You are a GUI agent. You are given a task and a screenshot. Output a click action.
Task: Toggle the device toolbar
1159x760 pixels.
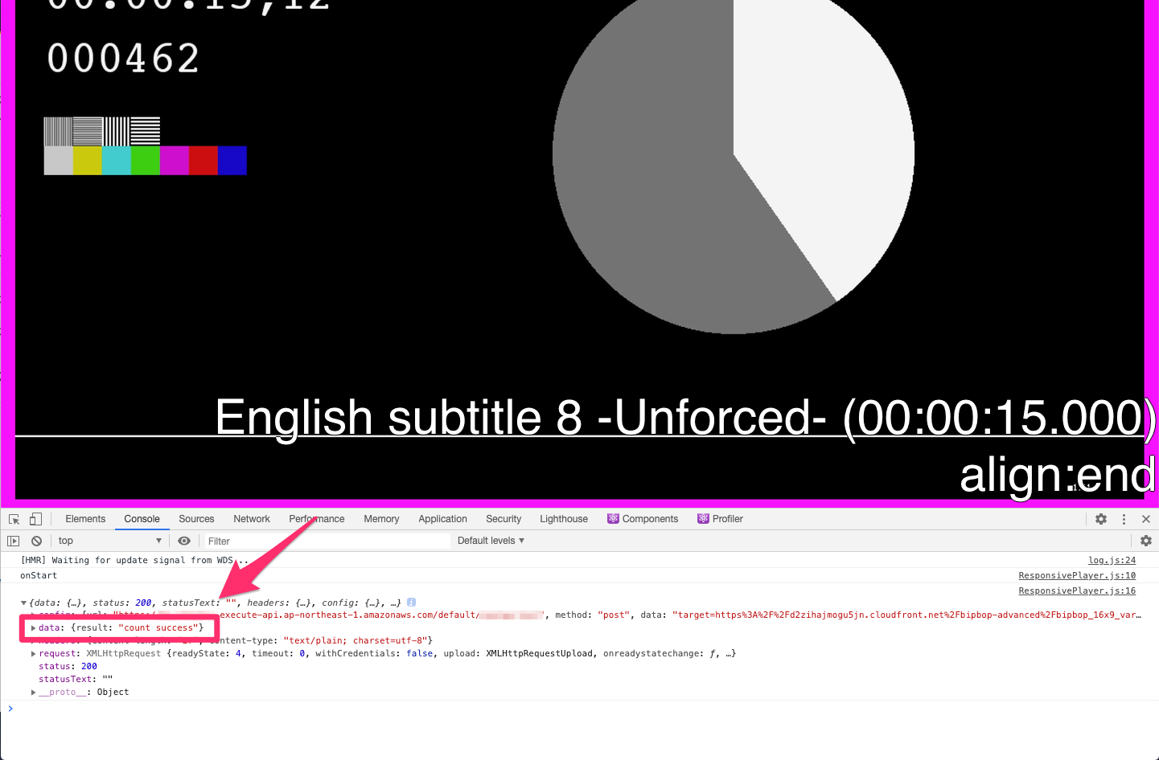(35, 519)
